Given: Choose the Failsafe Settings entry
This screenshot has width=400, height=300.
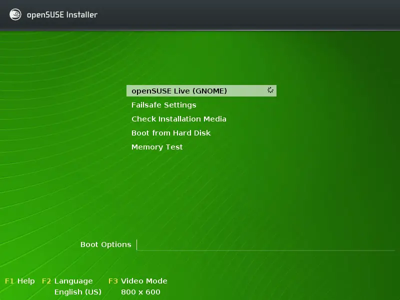Looking at the screenshot, I should pos(164,105).
